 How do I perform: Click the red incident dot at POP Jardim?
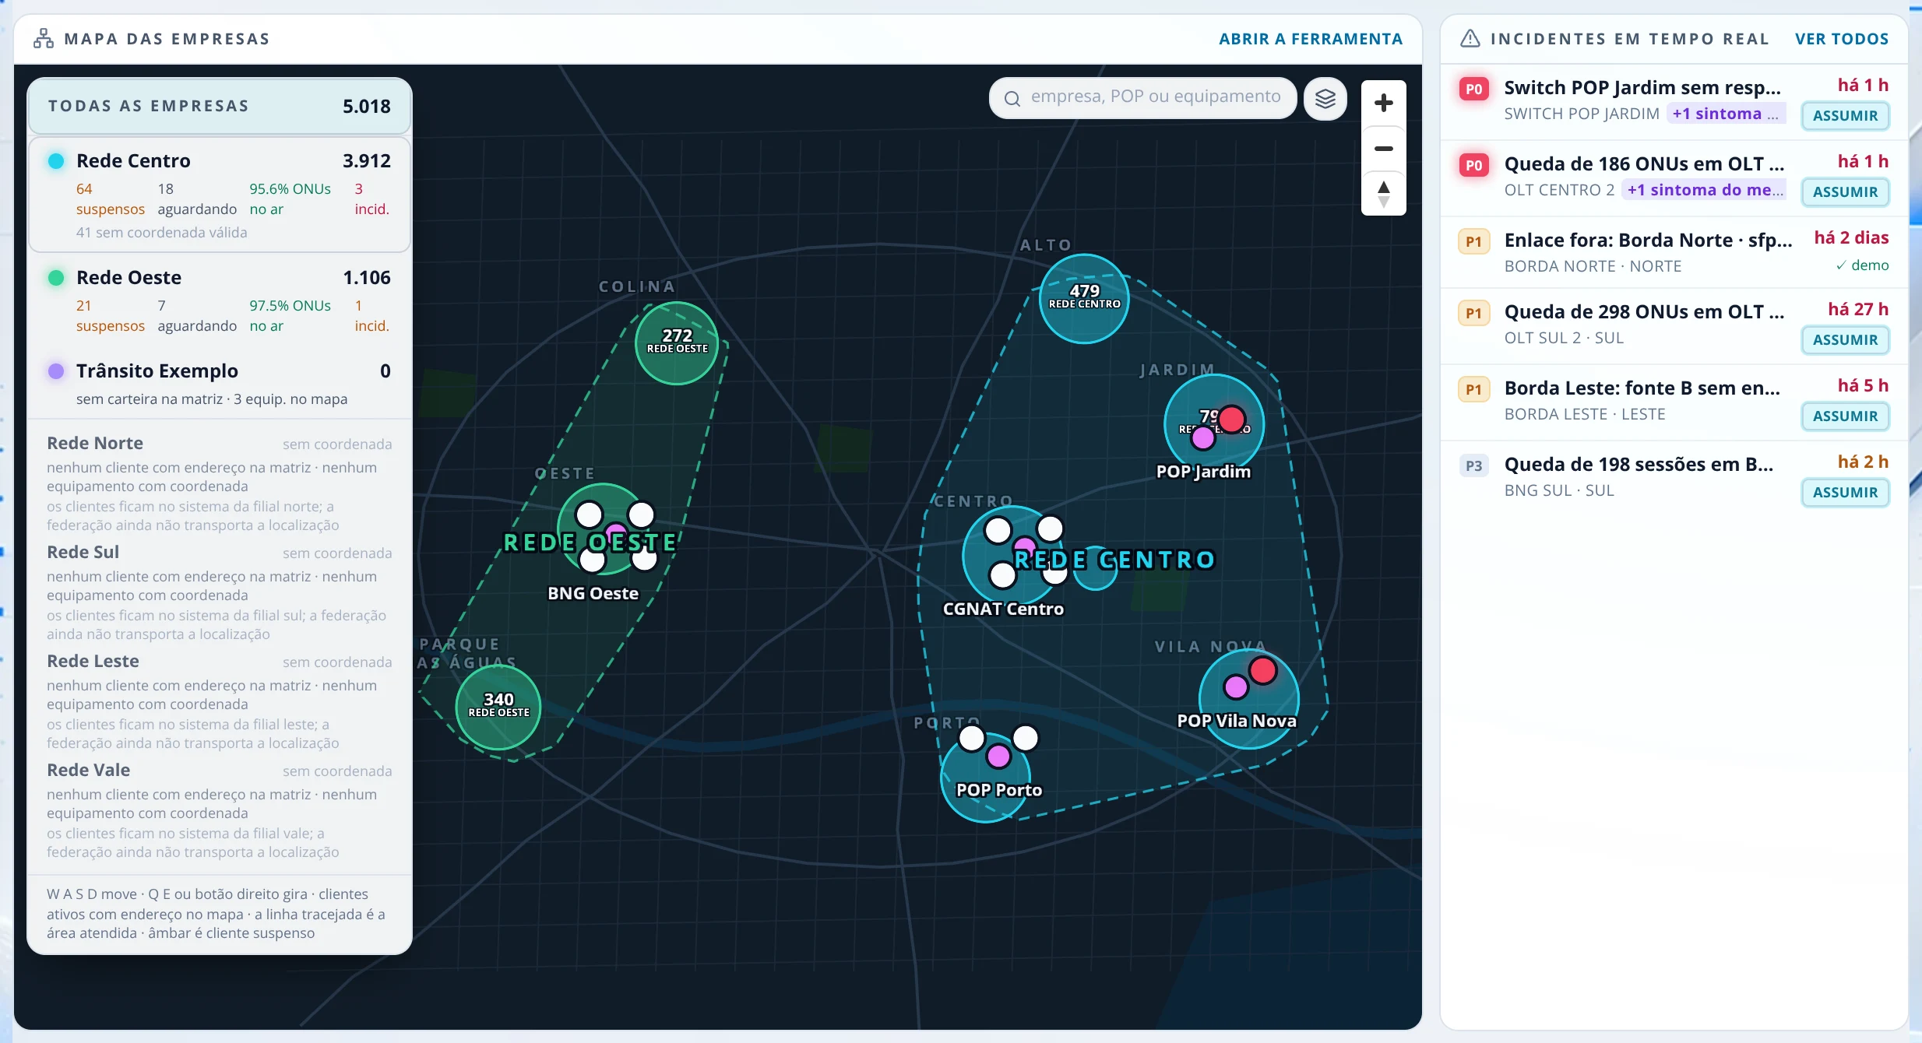click(x=1231, y=420)
